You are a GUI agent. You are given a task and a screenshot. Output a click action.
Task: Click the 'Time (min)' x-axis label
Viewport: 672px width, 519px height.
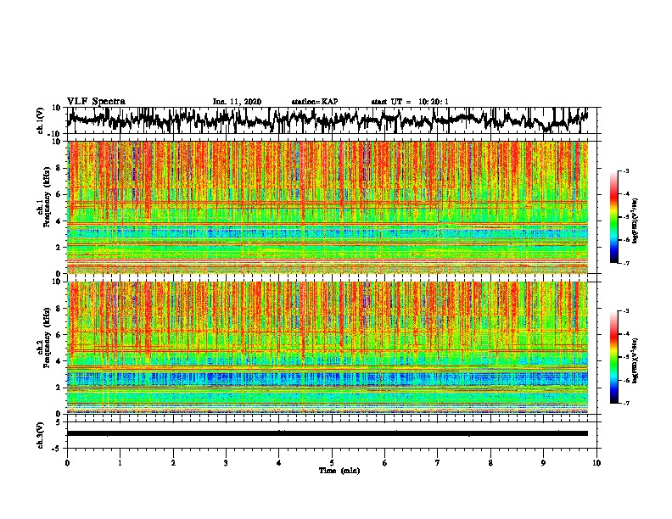[339, 471]
